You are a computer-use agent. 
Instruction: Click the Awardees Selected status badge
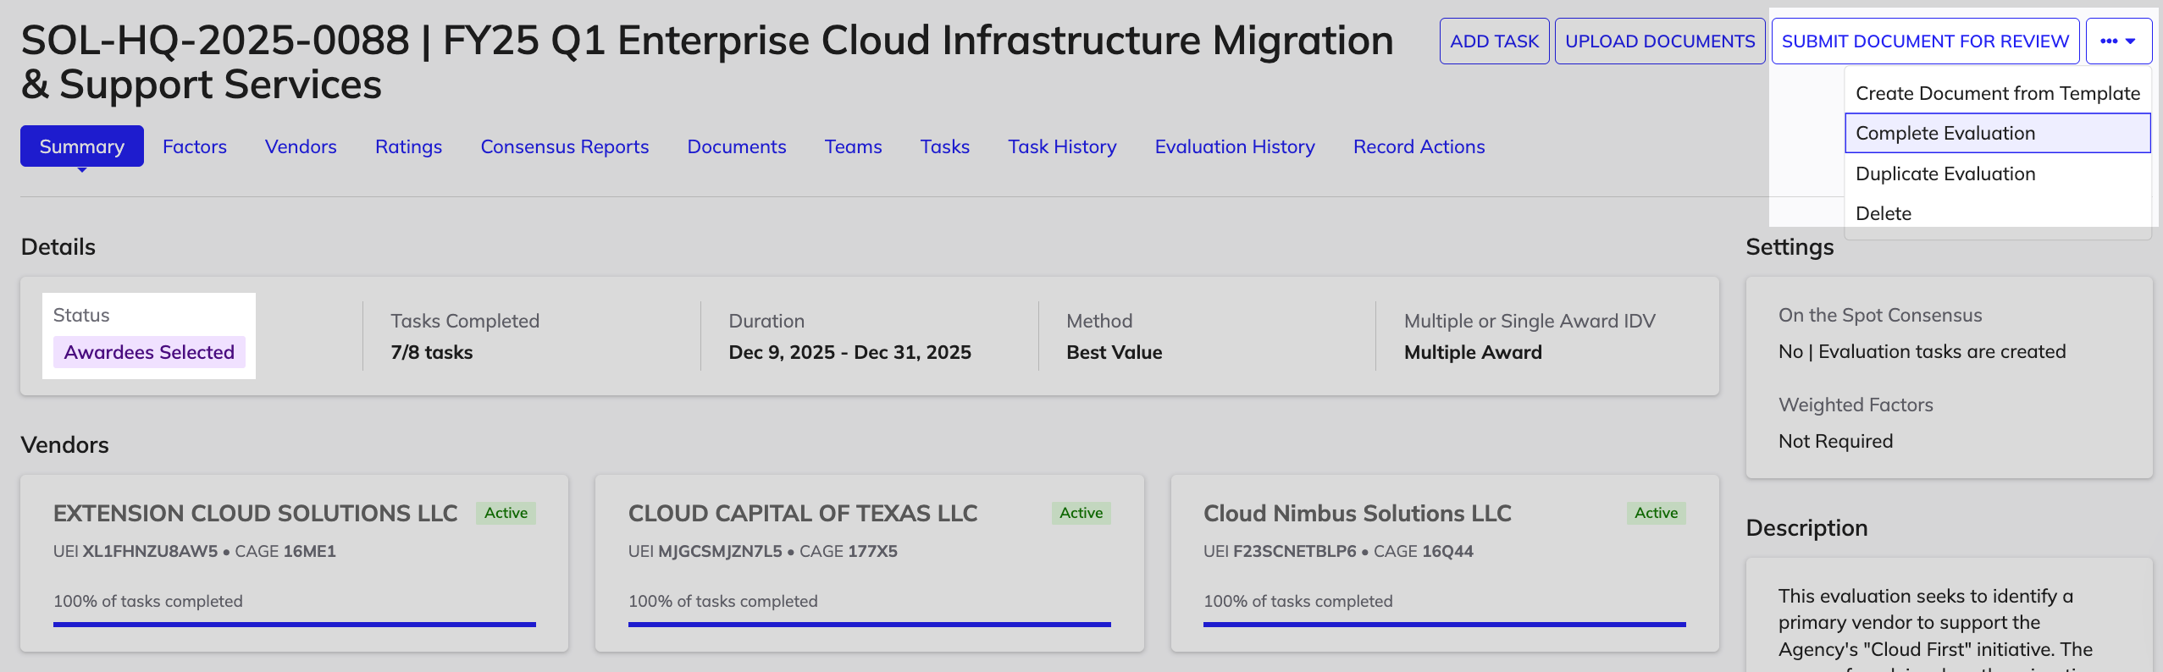click(149, 352)
